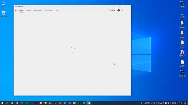Switch to the Gaming tab
This screenshot has width=188, height=105.
point(28,10)
